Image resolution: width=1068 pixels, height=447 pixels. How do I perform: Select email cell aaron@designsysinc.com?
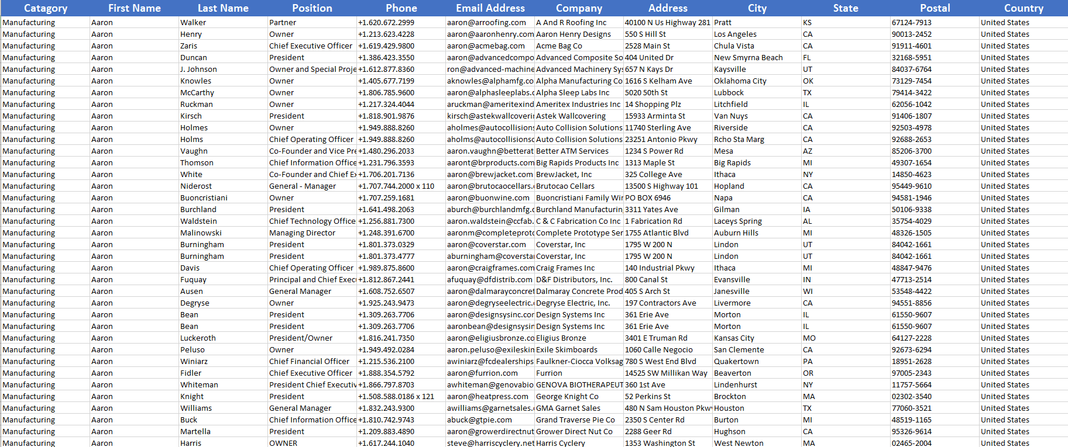(490, 314)
